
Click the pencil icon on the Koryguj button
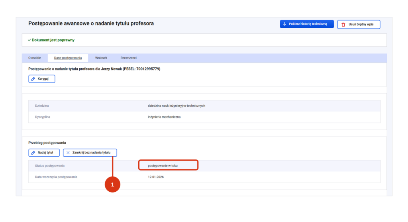point(33,79)
